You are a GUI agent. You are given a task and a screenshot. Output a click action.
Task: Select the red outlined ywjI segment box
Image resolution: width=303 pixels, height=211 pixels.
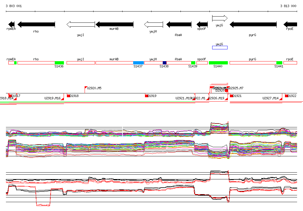click(81, 63)
